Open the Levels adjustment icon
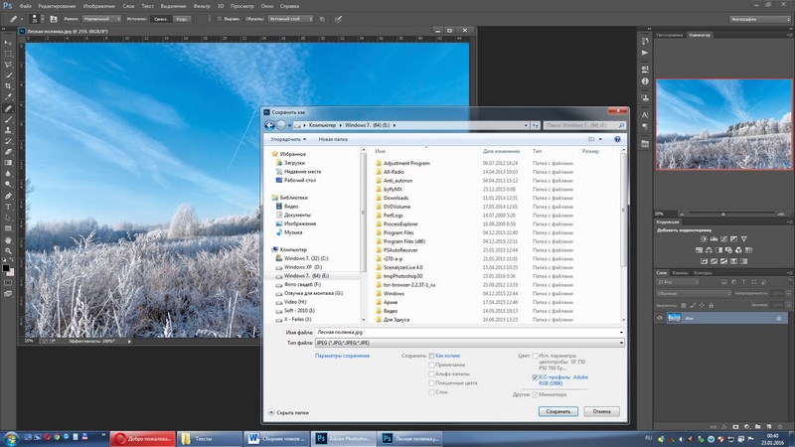The image size is (795, 447). (x=714, y=238)
